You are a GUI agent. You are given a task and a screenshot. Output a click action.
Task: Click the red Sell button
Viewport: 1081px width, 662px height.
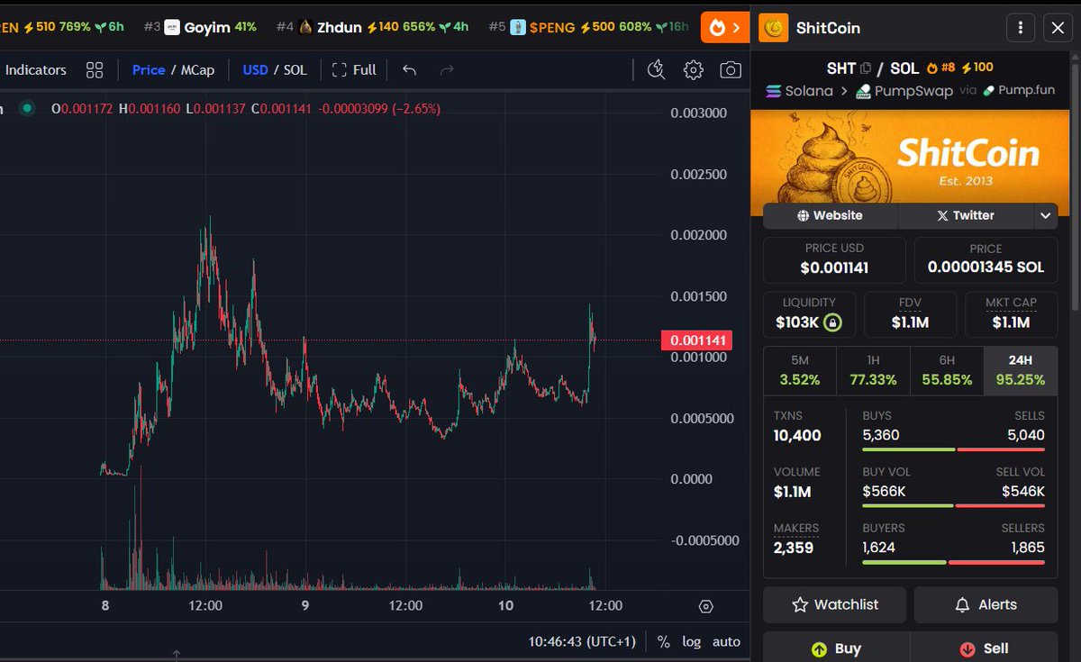click(986, 648)
